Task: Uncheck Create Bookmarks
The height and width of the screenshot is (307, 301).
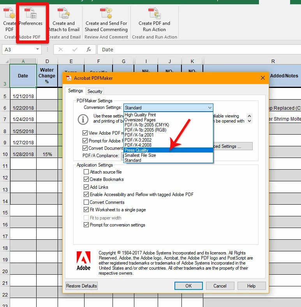Action: (x=86, y=179)
